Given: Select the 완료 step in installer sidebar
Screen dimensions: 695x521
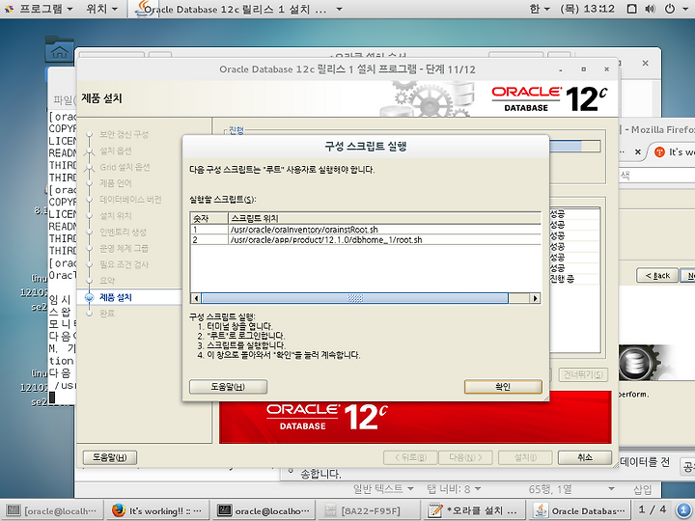Looking at the screenshot, I should 107,313.
